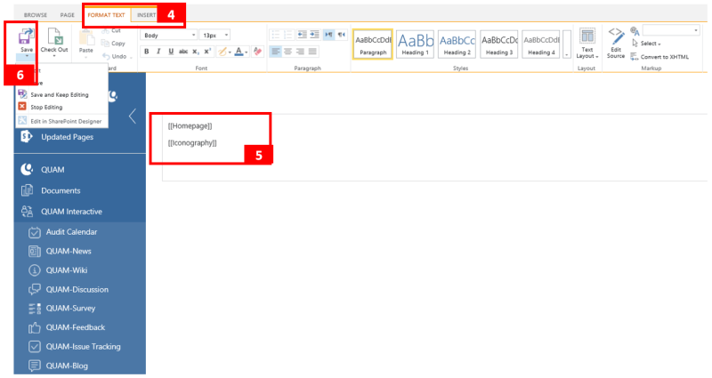Screen dimensions: 712x378
Task: Open the Edit Source HTML editor
Action: (x=616, y=43)
